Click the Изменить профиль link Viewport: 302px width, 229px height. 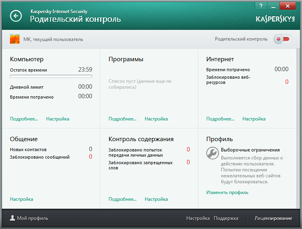coord(227,192)
